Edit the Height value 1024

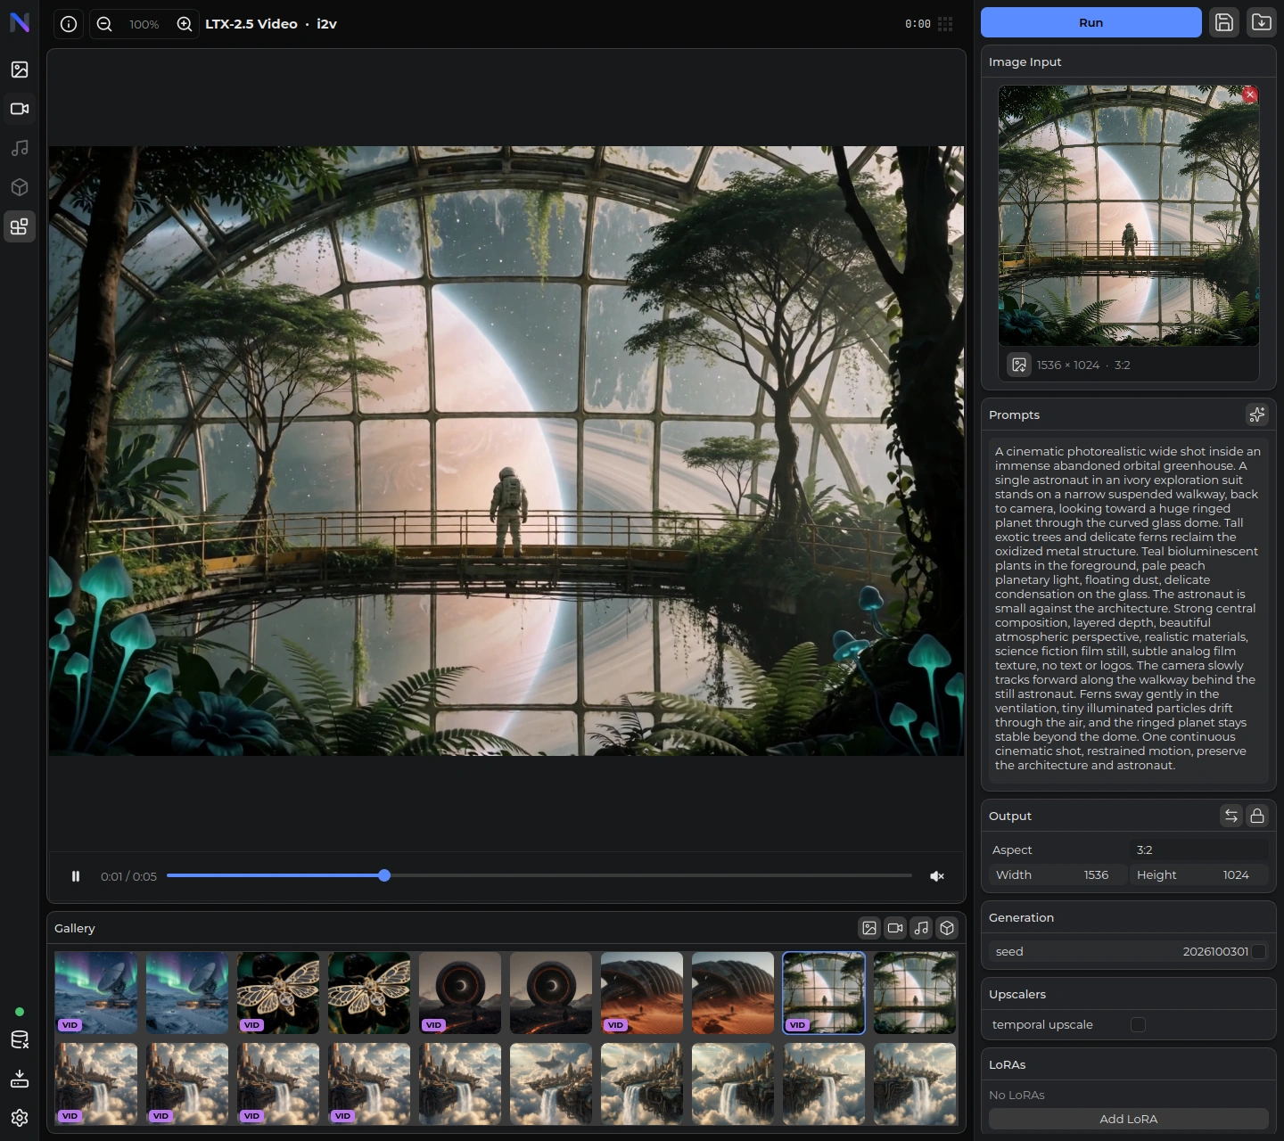pyautogui.click(x=1198, y=874)
